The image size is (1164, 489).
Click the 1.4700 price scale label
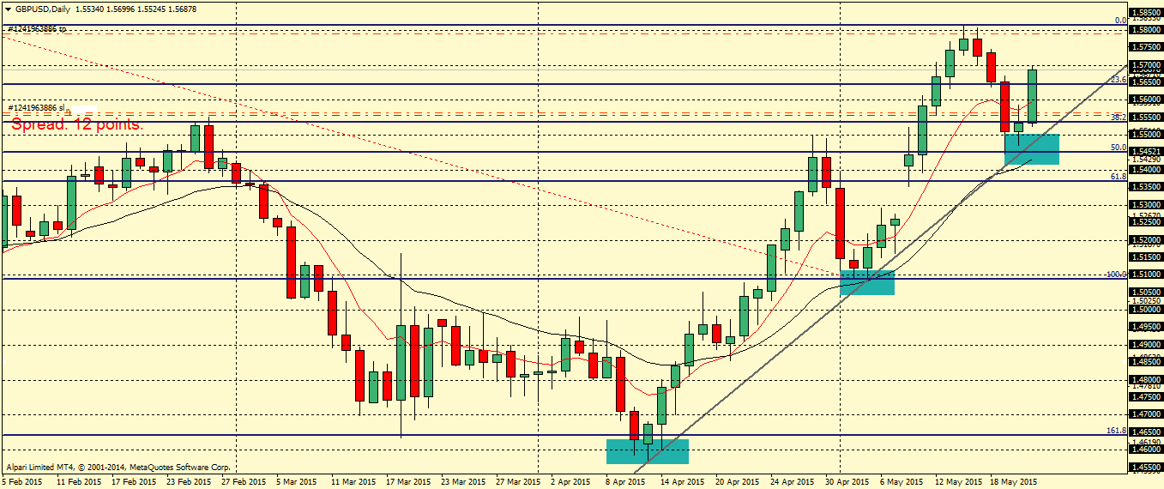[x=1144, y=414]
